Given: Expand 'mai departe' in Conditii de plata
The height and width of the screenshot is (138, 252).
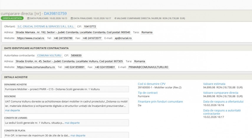Looking at the screenshot, I should (x=78, y=135).
